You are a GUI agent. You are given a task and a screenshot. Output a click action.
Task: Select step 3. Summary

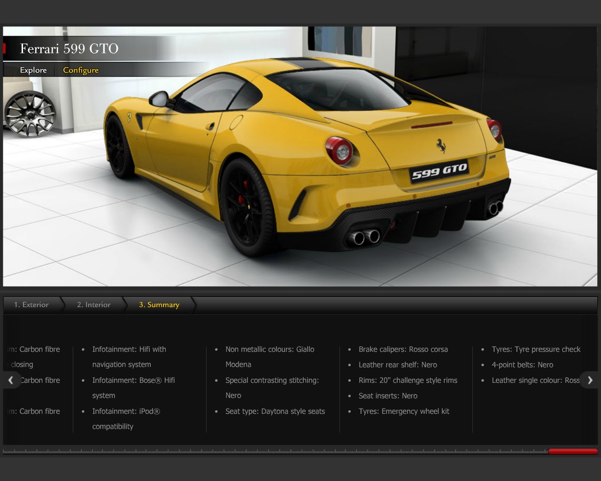[x=159, y=305]
